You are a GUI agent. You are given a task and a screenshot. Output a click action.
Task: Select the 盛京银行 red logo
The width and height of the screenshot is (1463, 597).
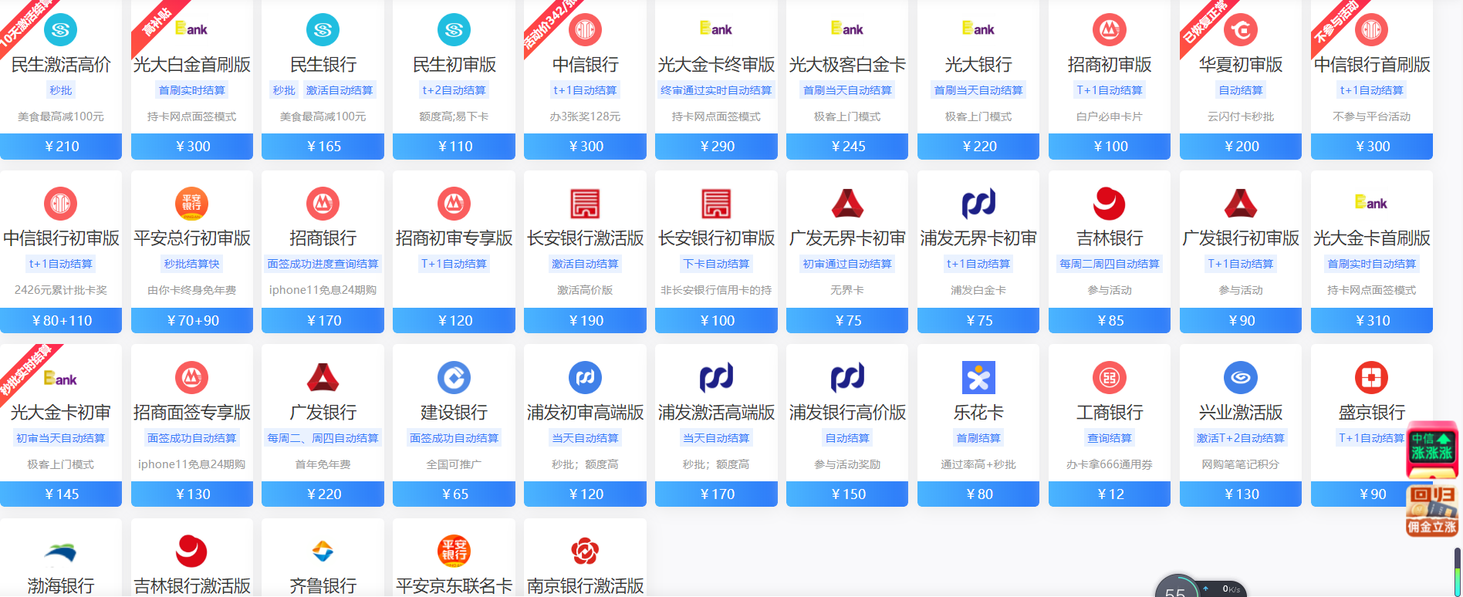click(1372, 378)
